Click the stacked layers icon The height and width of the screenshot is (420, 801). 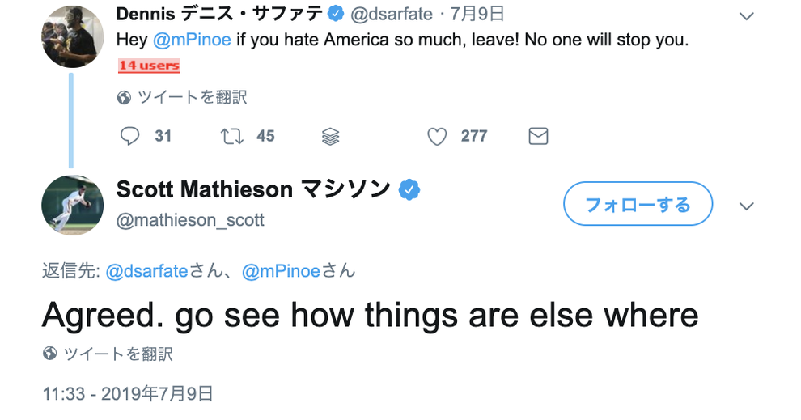(x=330, y=137)
